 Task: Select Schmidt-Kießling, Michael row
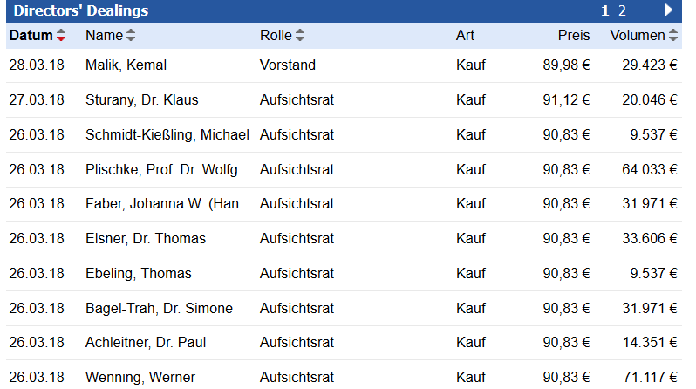pos(167,135)
